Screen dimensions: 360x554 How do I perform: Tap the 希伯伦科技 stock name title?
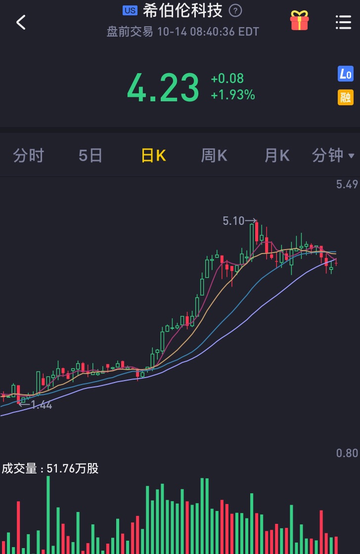click(x=182, y=10)
